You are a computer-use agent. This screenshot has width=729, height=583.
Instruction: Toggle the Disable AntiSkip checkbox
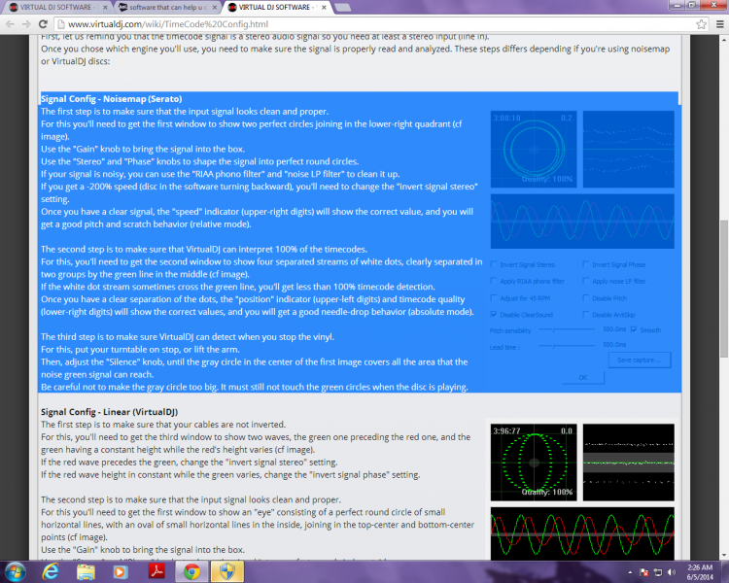(x=586, y=315)
